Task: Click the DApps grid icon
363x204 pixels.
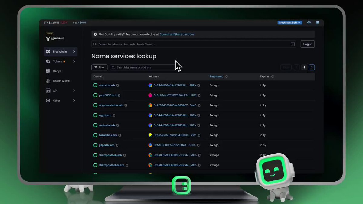Action: pos(48,71)
